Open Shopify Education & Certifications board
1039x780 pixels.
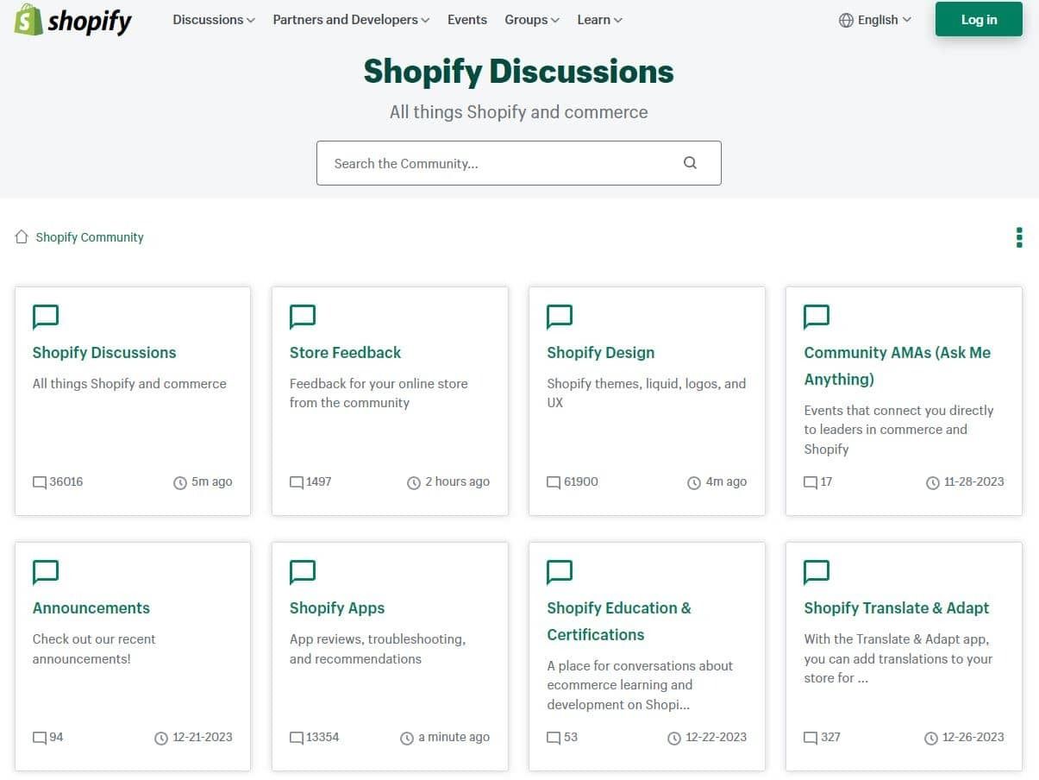619,621
